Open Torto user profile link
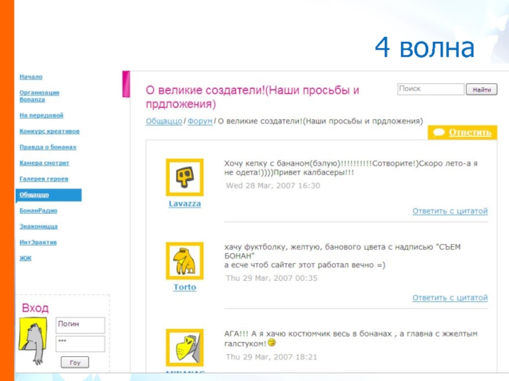Screen dimensions: 509x381 point(185,288)
